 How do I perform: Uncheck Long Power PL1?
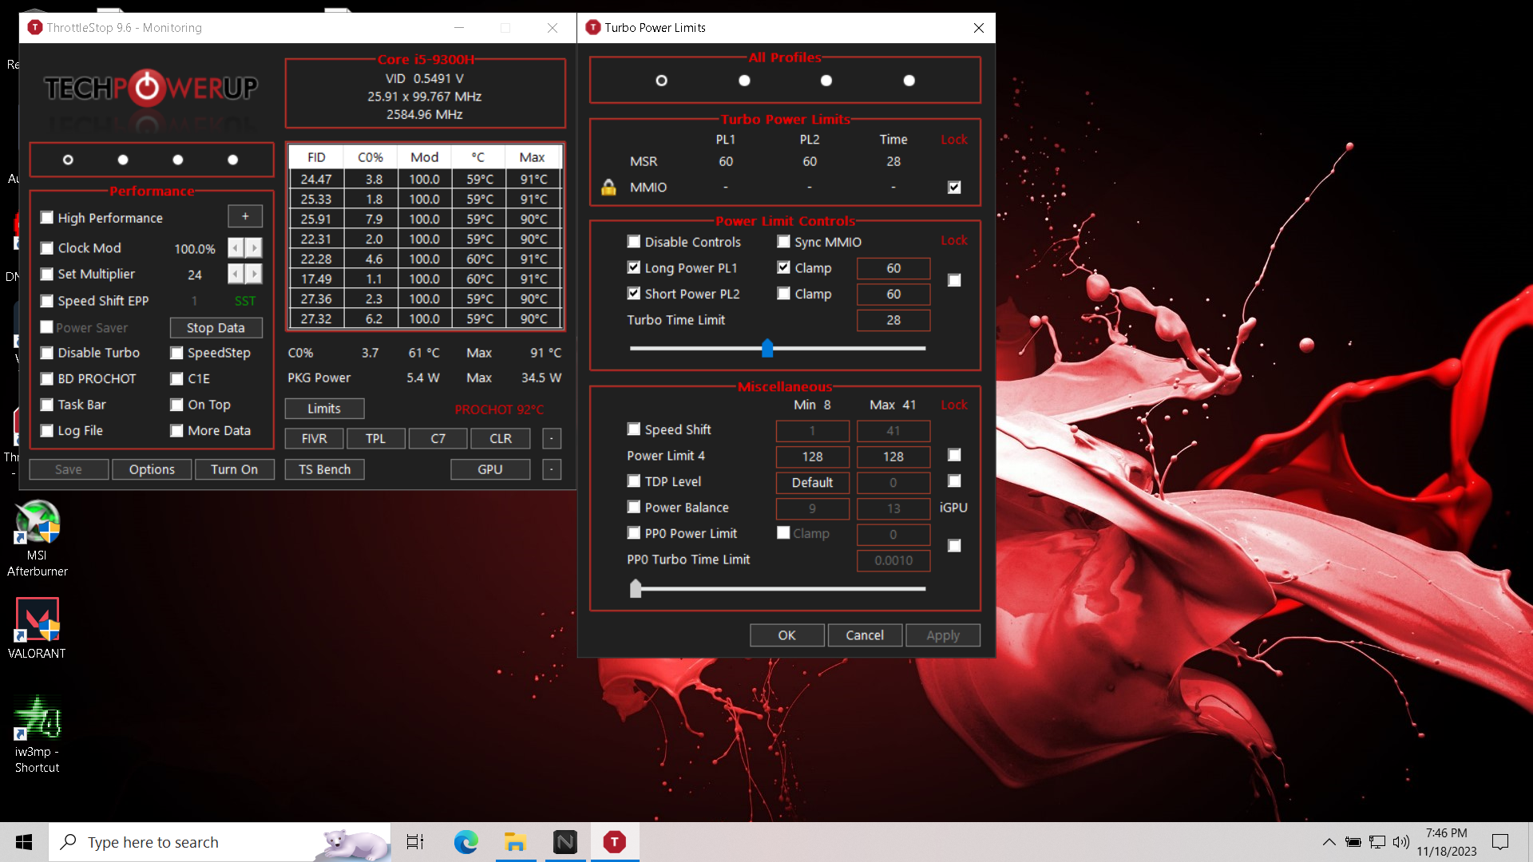point(634,267)
